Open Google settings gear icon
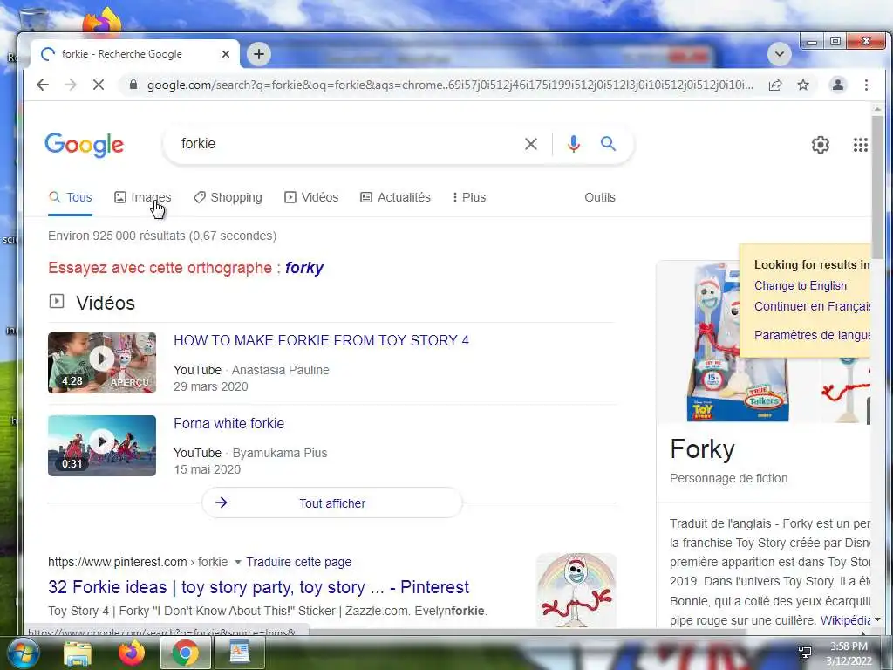The height and width of the screenshot is (670, 893). pyautogui.click(x=820, y=145)
